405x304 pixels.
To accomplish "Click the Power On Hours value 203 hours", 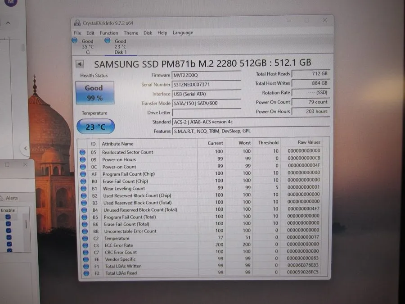I will point(310,111).
